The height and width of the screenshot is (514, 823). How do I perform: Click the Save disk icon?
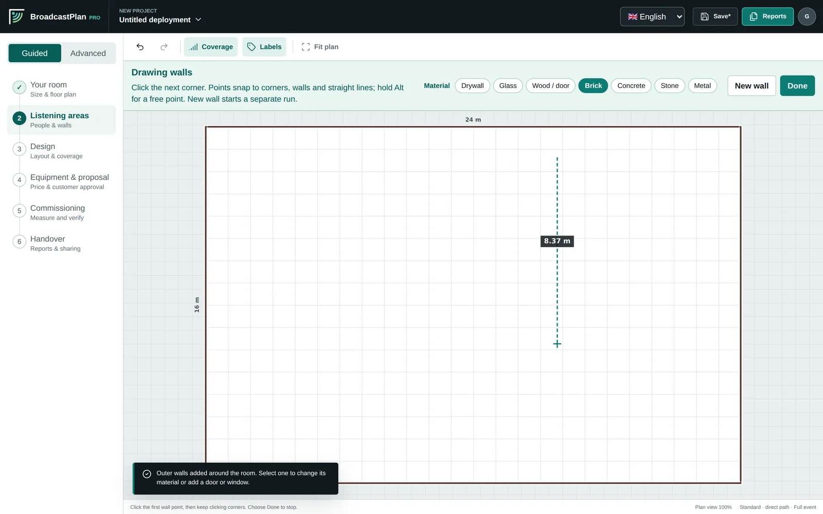(x=705, y=16)
